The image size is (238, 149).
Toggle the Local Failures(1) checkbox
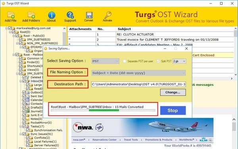tap(28, 141)
